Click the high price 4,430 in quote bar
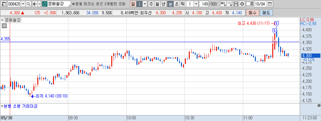This screenshot has height=121, width=321. 217,13
